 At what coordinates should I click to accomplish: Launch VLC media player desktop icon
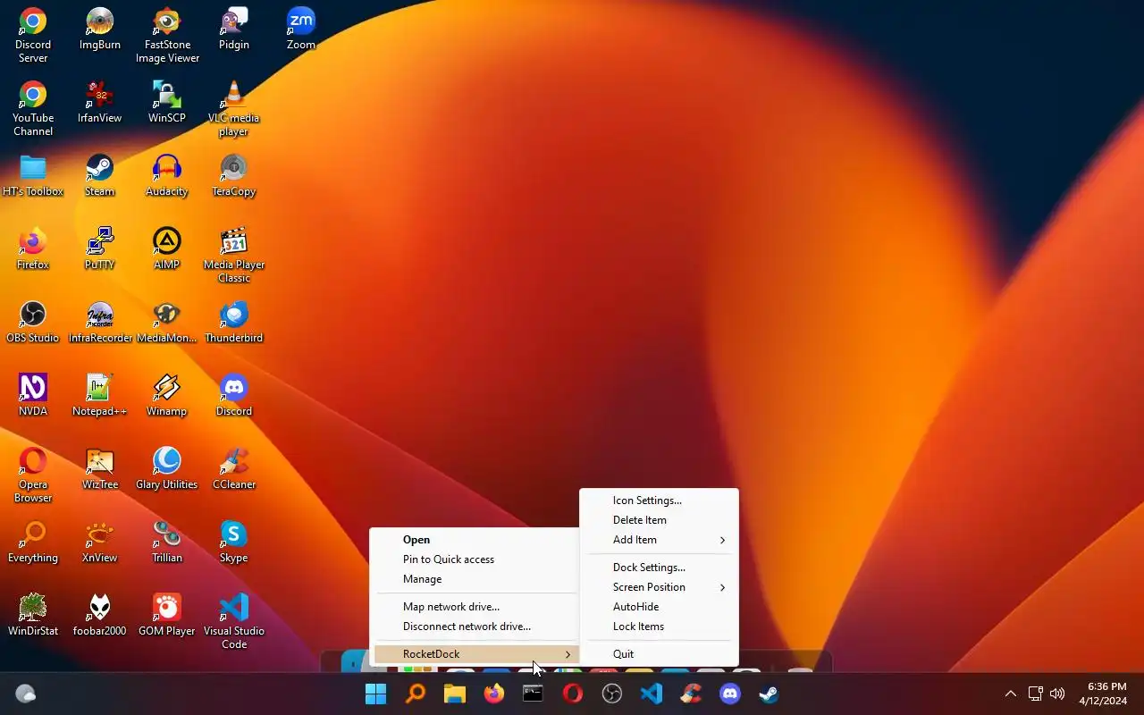pyautogui.click(x=234, y=108)
